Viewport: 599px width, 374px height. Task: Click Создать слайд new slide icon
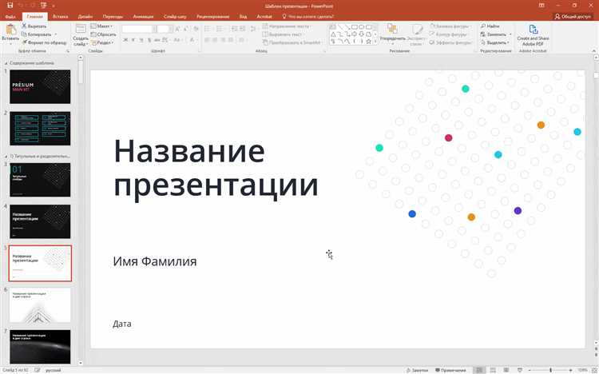81,29
